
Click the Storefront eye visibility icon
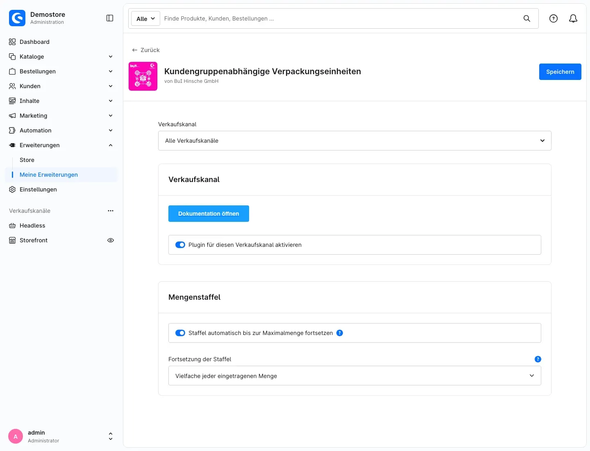pyautogui.click(x=111, y=240)
